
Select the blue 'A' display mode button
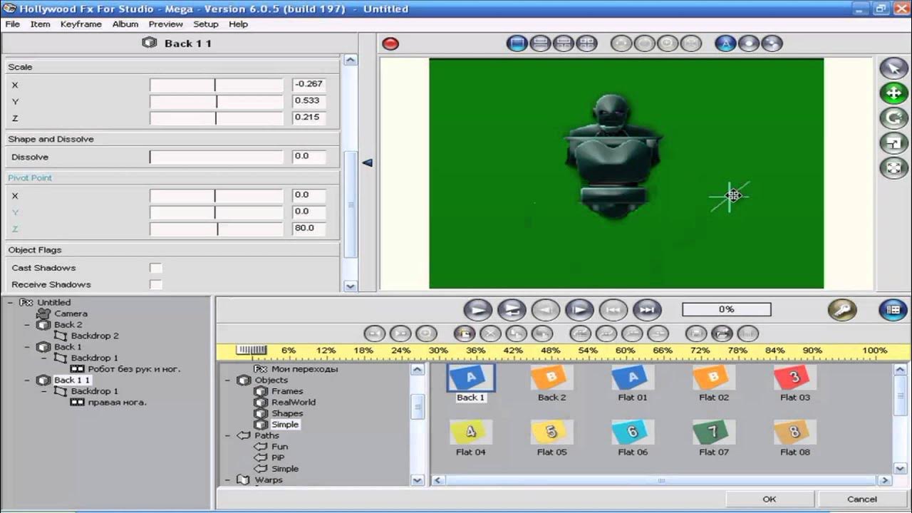click(x=725, y=43)
